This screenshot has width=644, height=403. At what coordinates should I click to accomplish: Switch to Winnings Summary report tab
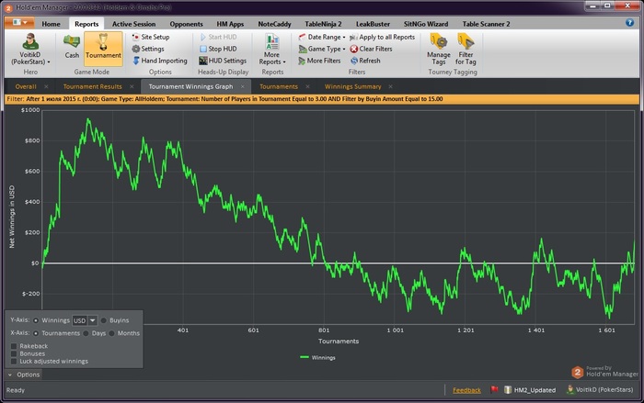point(352,86)
